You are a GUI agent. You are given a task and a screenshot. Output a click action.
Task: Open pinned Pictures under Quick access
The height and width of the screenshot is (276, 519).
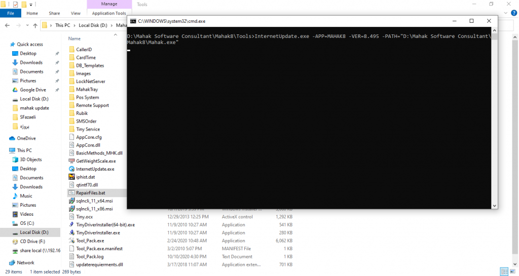point(28,81)
